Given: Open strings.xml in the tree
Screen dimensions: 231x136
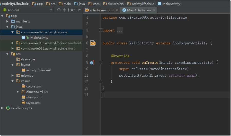Looking at the screenshot, I should (x=34, y=97).
